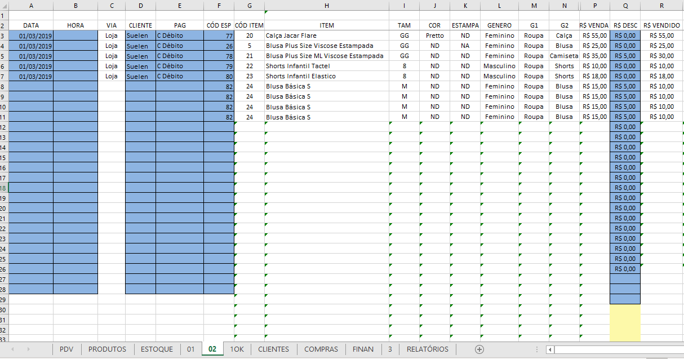Select column H header
This screenshot has height=359, width=684.
[x=327, y=5]
